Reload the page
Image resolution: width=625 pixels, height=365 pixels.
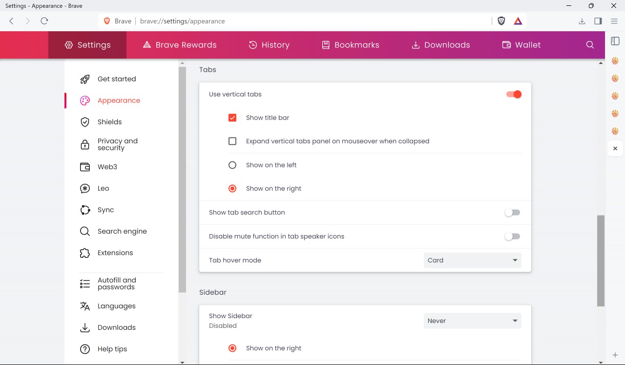tap(44, 21)
